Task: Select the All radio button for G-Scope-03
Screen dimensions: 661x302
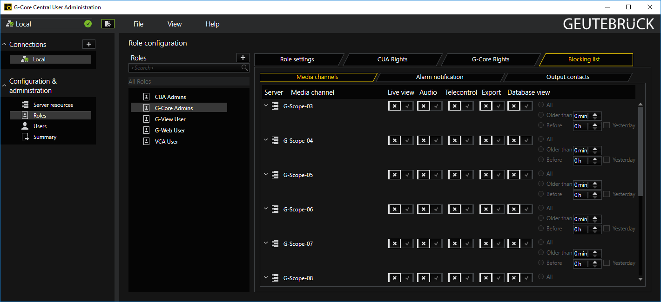Action: (541, 105)
